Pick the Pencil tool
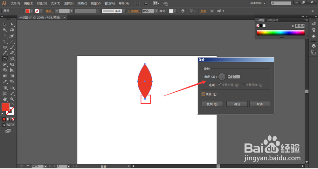 (x=5, y=53)
